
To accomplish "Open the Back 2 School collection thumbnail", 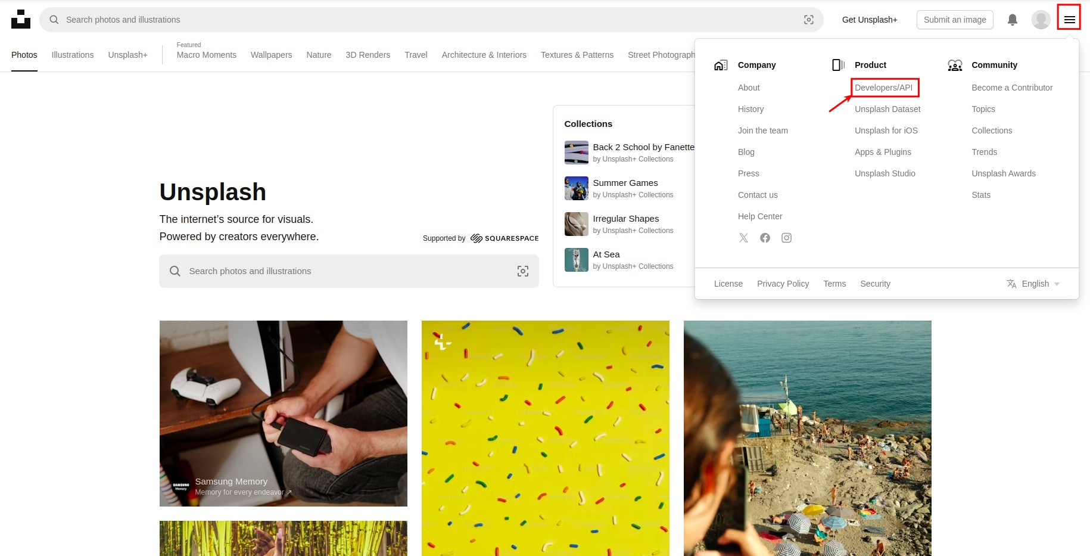I will coord(577,153).
